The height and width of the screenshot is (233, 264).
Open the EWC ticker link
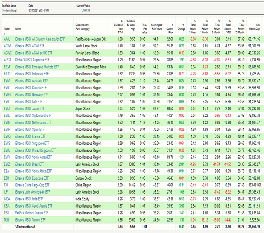point(7,88)
